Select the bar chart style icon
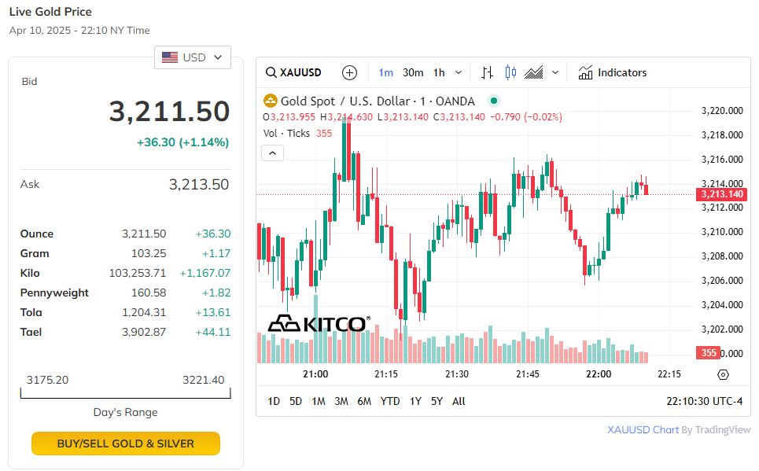This screenshot has width=759, height=471. click(487, 73)
